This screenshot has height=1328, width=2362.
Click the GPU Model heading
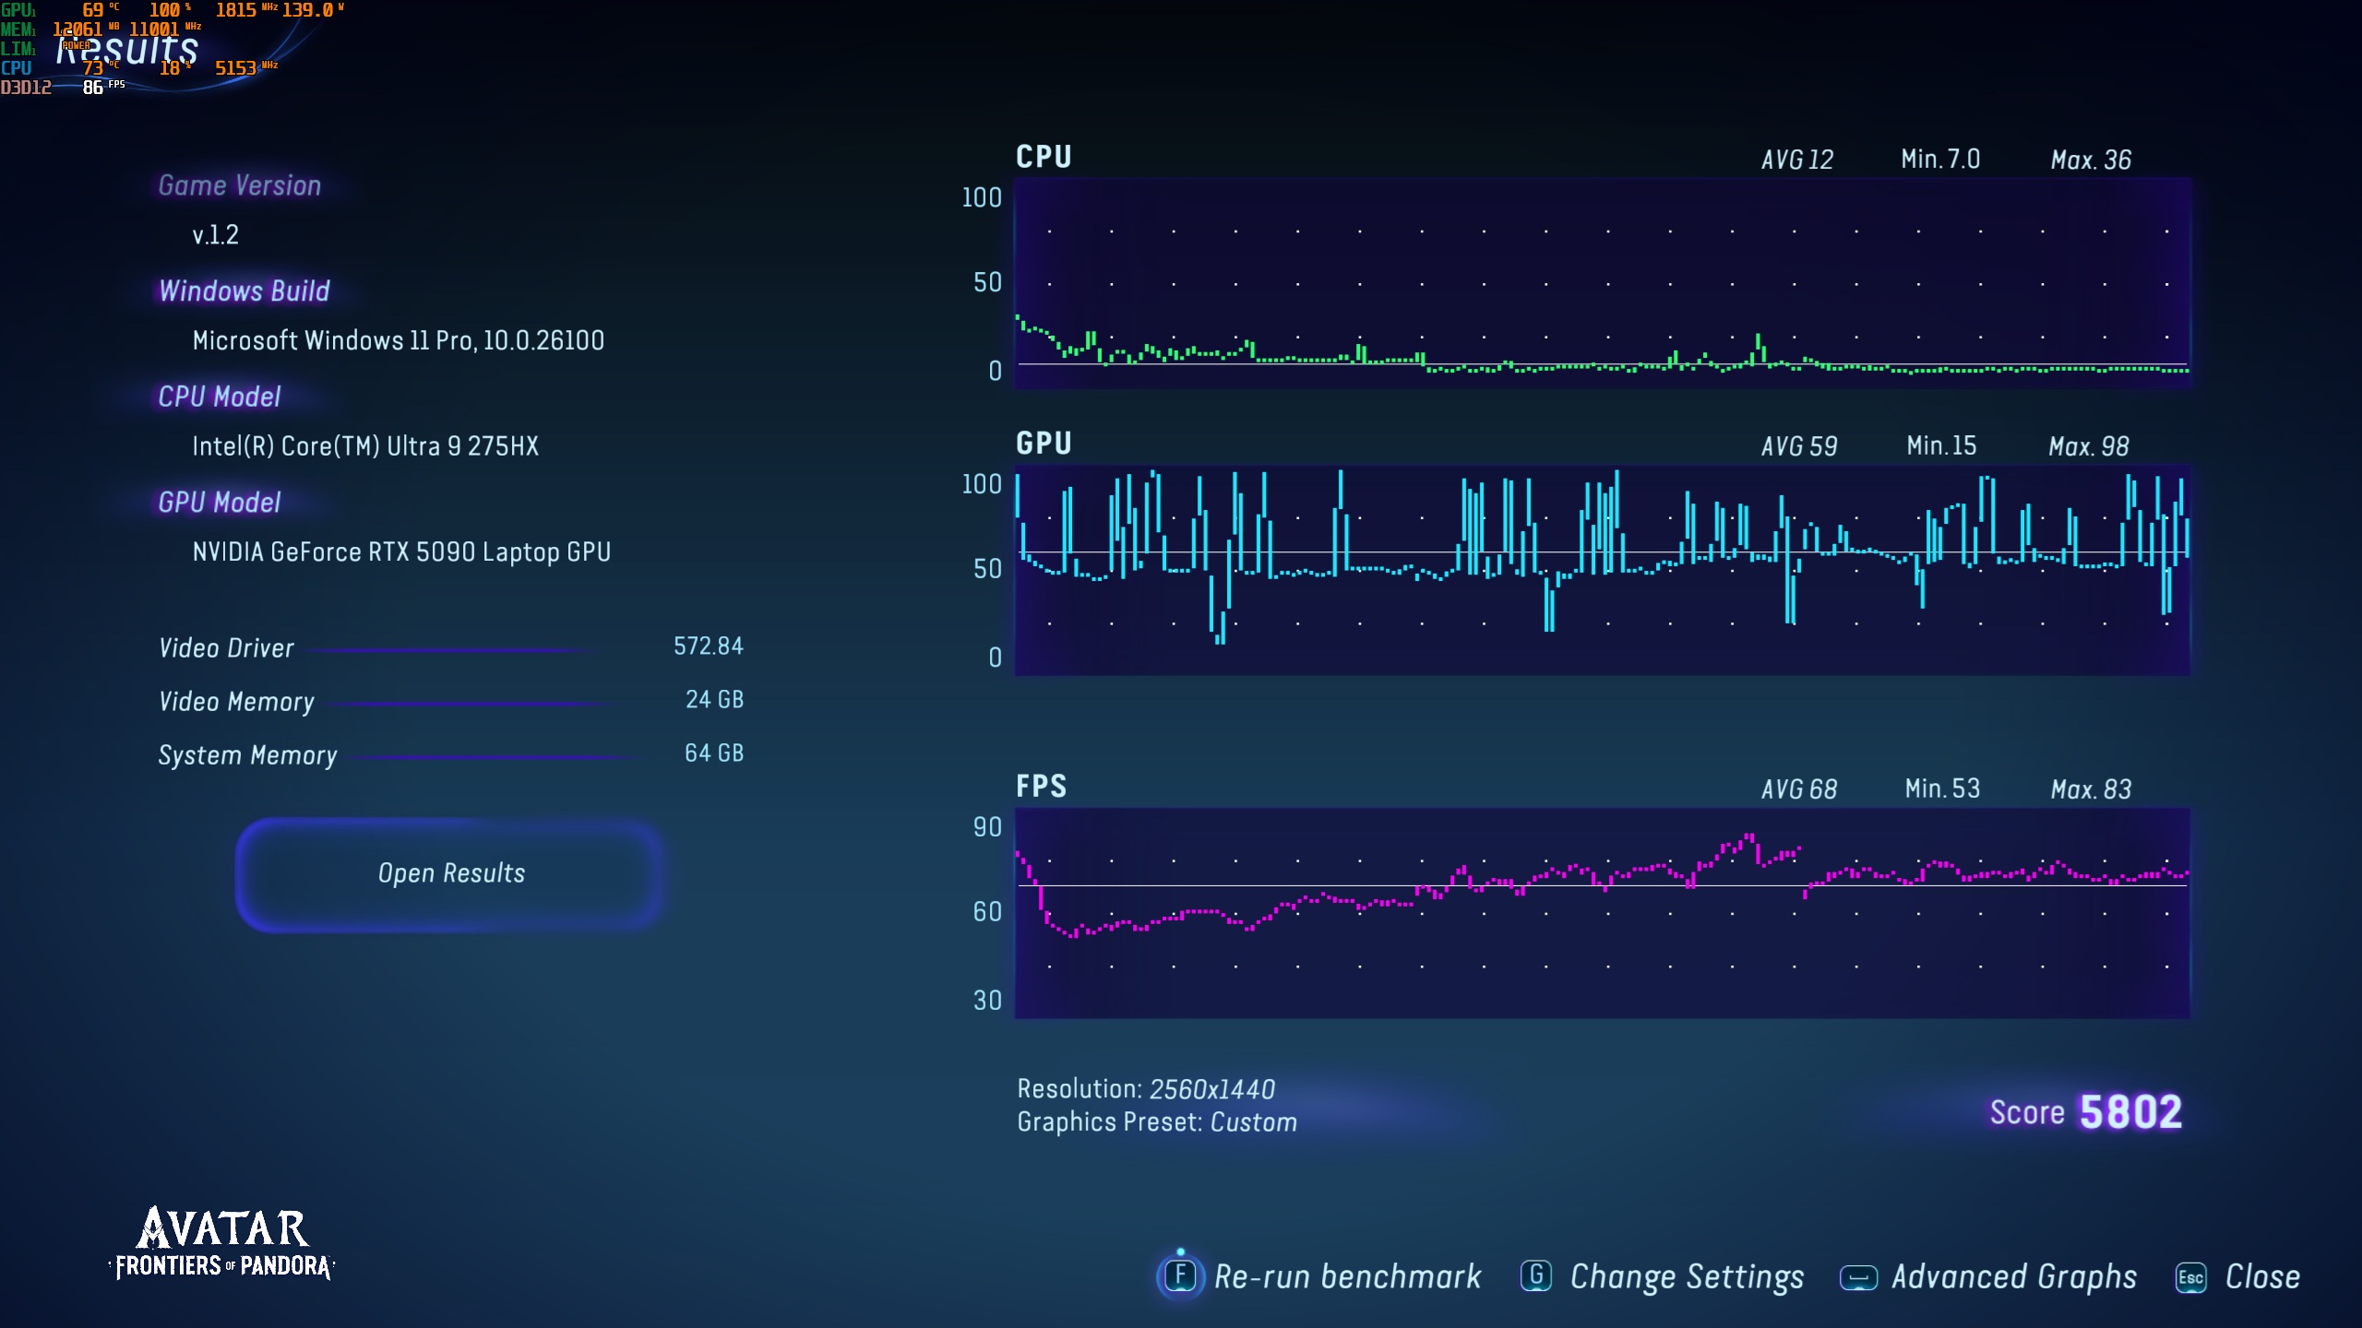click(x=220, y=503)
